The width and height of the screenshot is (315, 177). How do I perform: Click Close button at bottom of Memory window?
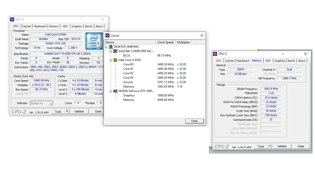tap(301, 147)
